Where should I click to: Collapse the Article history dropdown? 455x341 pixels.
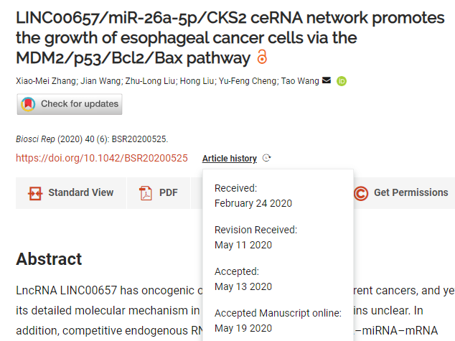[x=229, y=159]
